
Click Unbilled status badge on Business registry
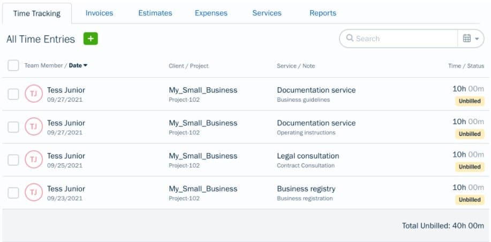click(470, 200)
